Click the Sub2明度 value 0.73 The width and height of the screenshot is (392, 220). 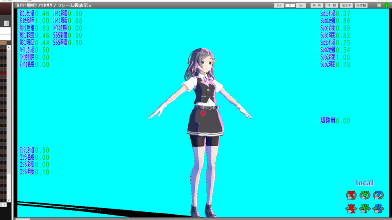343,65
